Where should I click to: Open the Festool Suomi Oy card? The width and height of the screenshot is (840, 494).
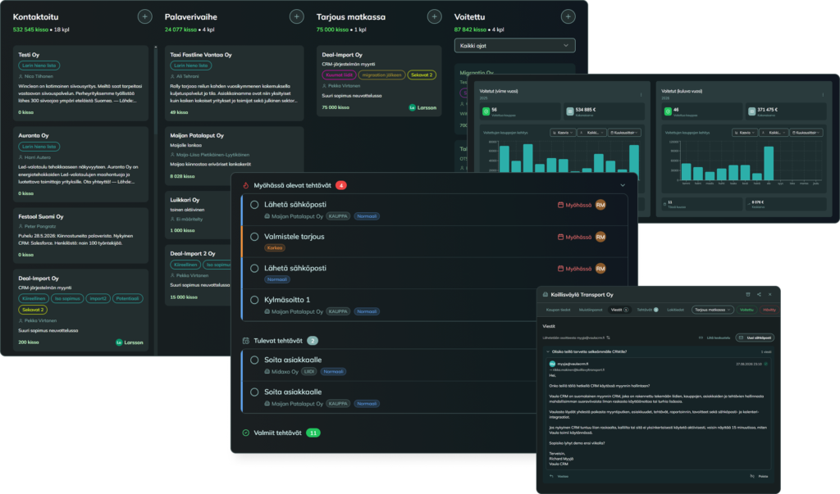tap(80, 235)
